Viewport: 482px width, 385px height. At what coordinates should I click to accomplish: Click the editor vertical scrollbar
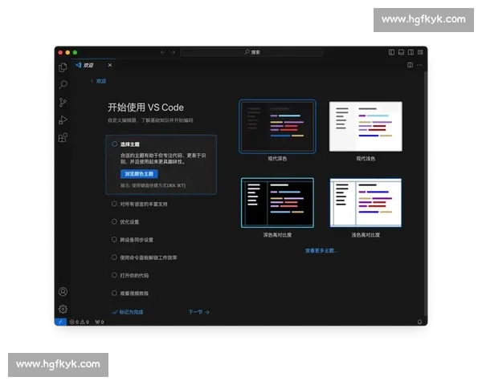(426, 193)
